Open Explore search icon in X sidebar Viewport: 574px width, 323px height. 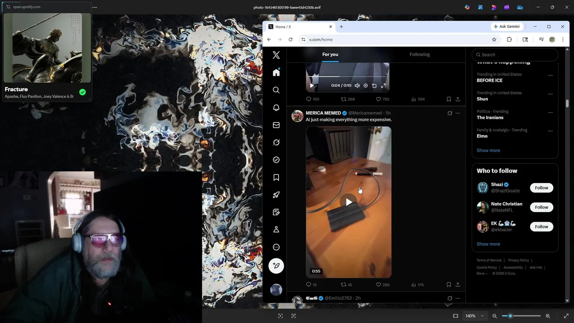tap(276, 90)
